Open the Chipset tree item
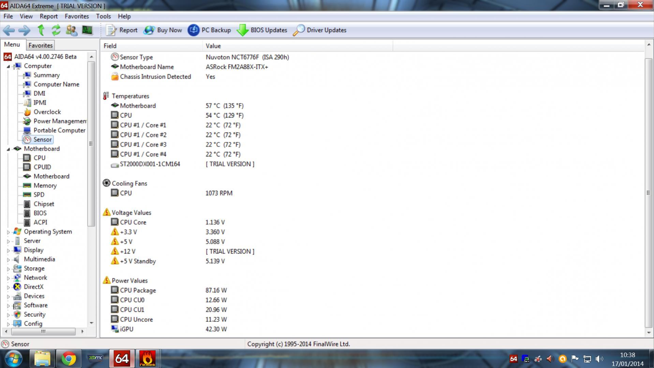This screenshot has width=654, height=368. (x=44, y=204)
